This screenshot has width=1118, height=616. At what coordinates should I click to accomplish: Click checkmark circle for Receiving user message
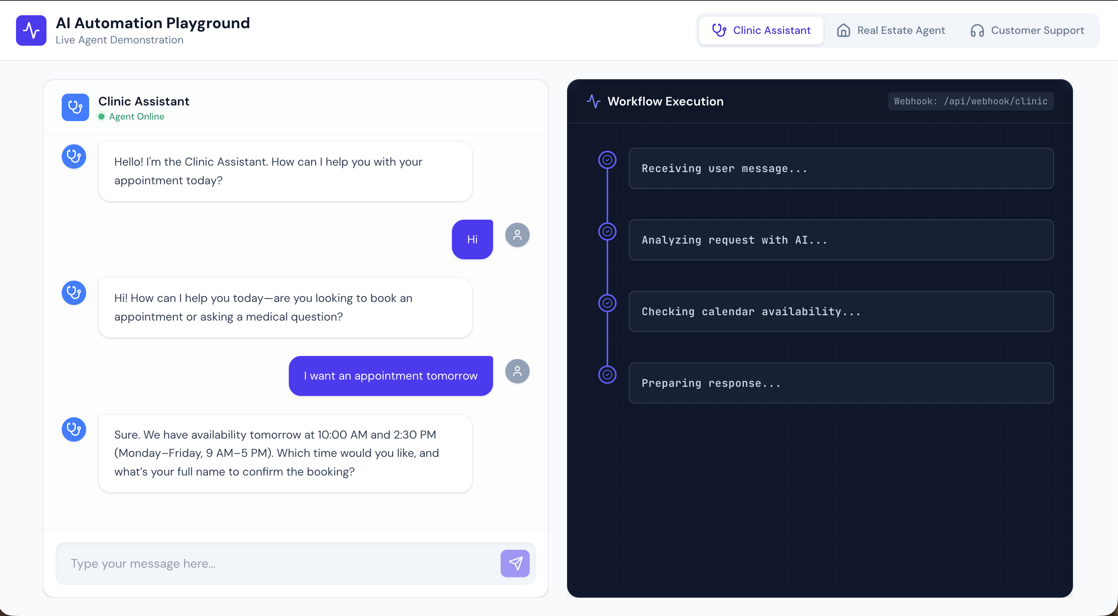607,160
